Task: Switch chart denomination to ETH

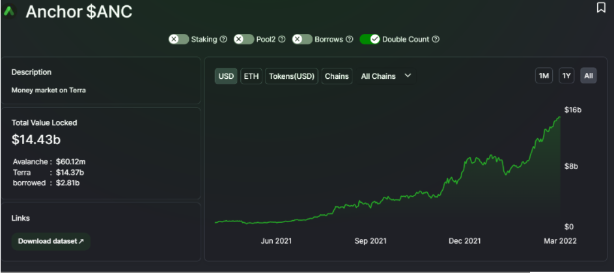Action: pyautogui.click(x=251, y=76)
